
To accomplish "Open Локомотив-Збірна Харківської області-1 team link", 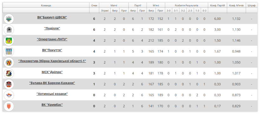I will pyautogui.click(x=52, y=61).
